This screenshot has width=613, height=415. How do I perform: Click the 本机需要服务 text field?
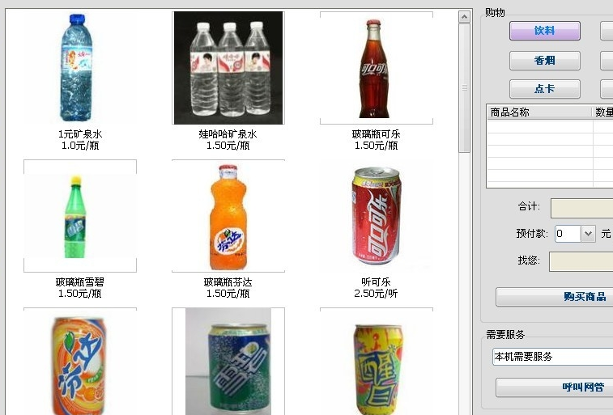click(x=553, y=357)
